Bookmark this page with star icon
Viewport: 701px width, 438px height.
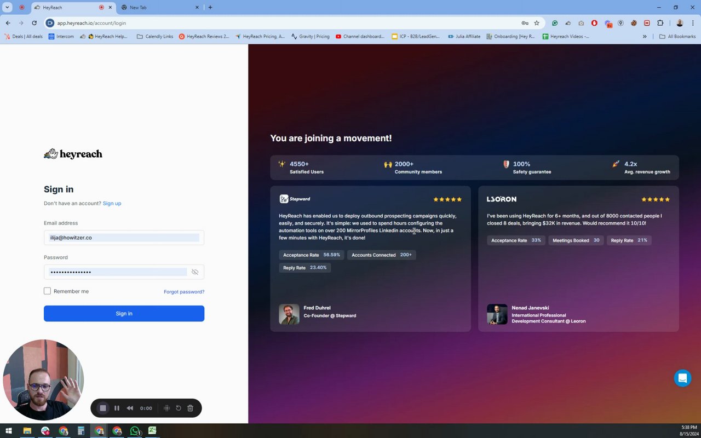(x=537, y=23)
